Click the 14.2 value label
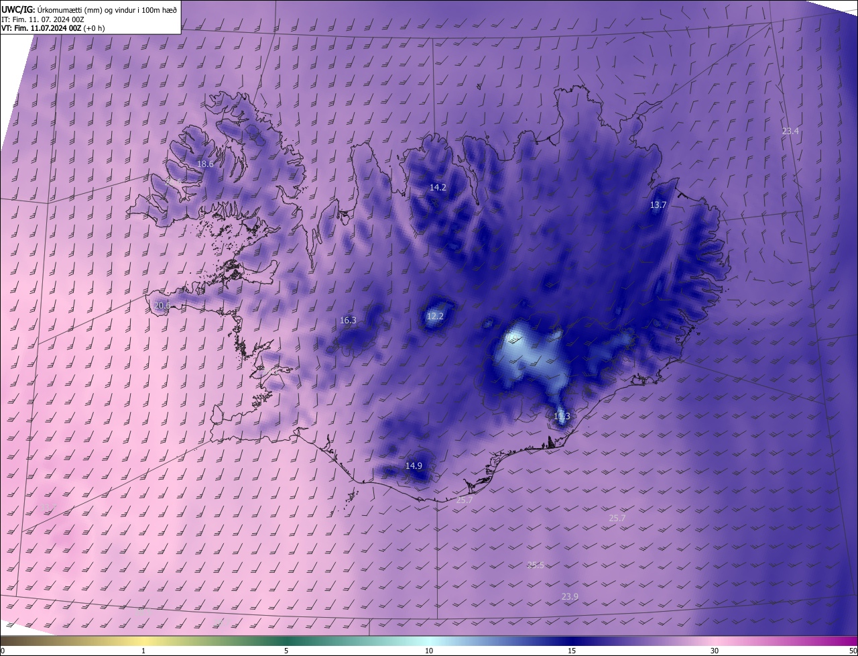The width and height of the screenshot is (858, 656). pos(438,188)
